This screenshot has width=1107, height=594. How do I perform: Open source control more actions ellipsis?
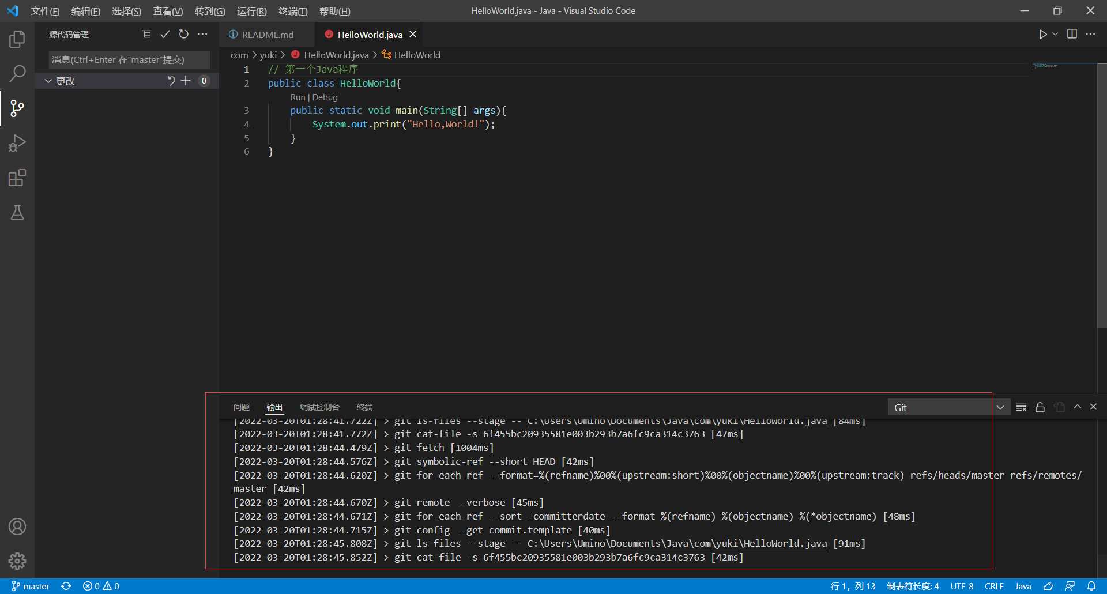pos(202,35)
